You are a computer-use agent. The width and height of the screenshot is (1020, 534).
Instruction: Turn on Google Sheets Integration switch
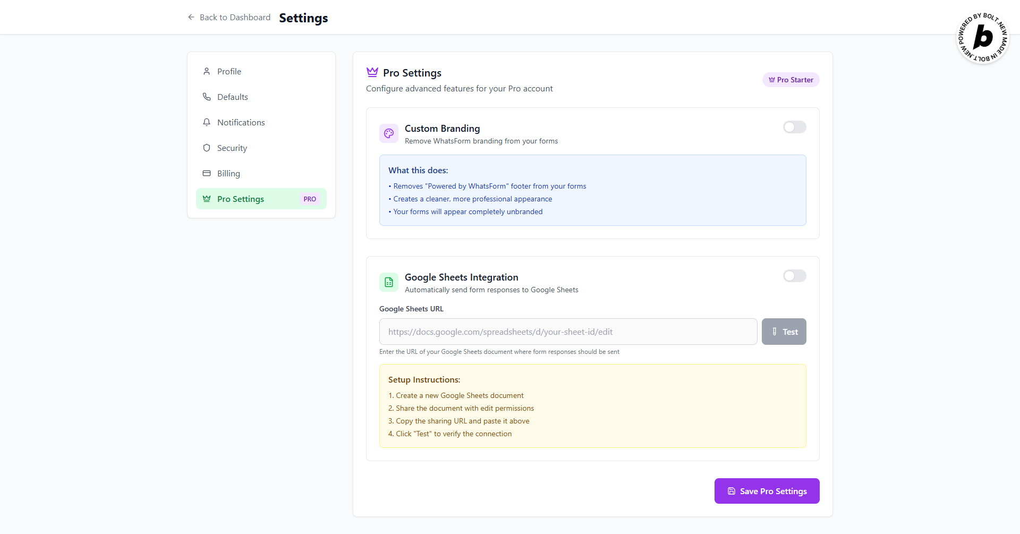tap(794, 276)
